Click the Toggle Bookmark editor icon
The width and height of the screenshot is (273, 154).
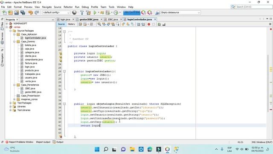pos(133,24)
